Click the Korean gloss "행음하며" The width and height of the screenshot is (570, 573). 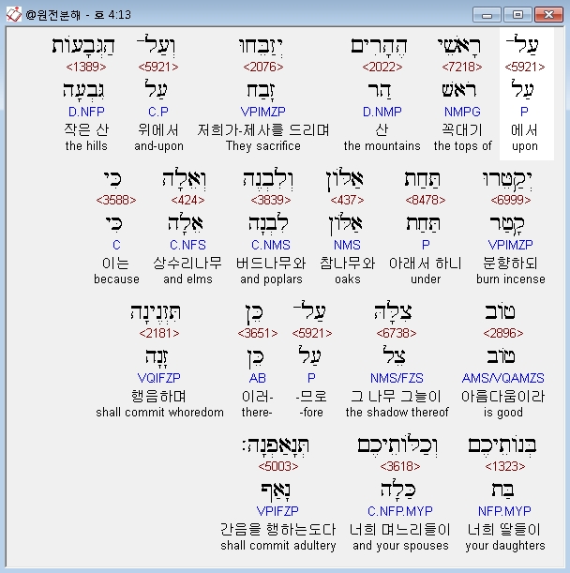(159, 396)
